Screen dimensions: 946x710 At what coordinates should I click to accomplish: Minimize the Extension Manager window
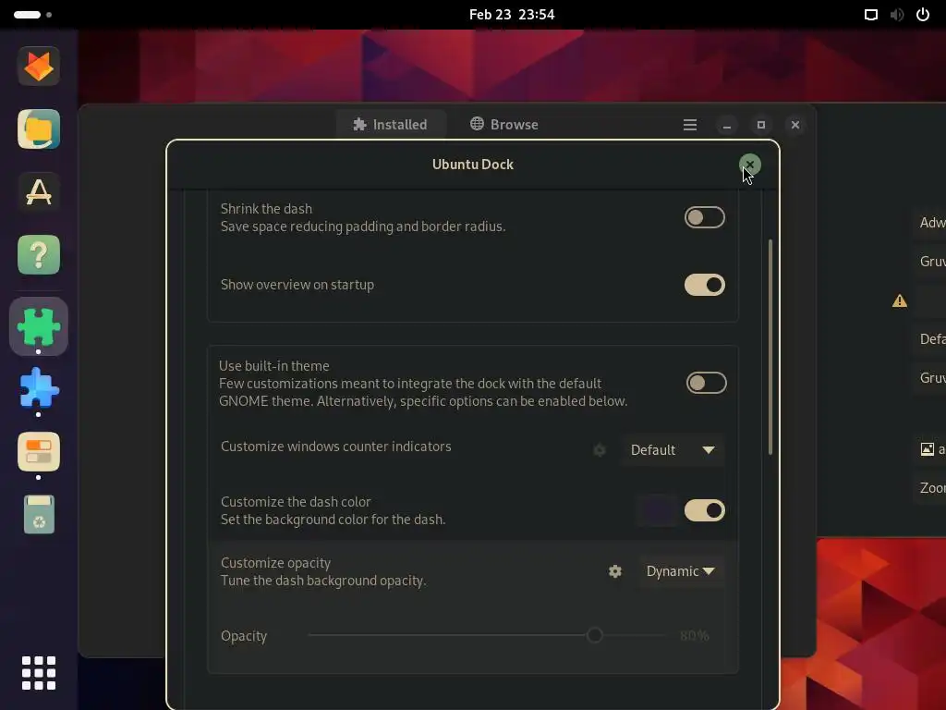[726, 125]
